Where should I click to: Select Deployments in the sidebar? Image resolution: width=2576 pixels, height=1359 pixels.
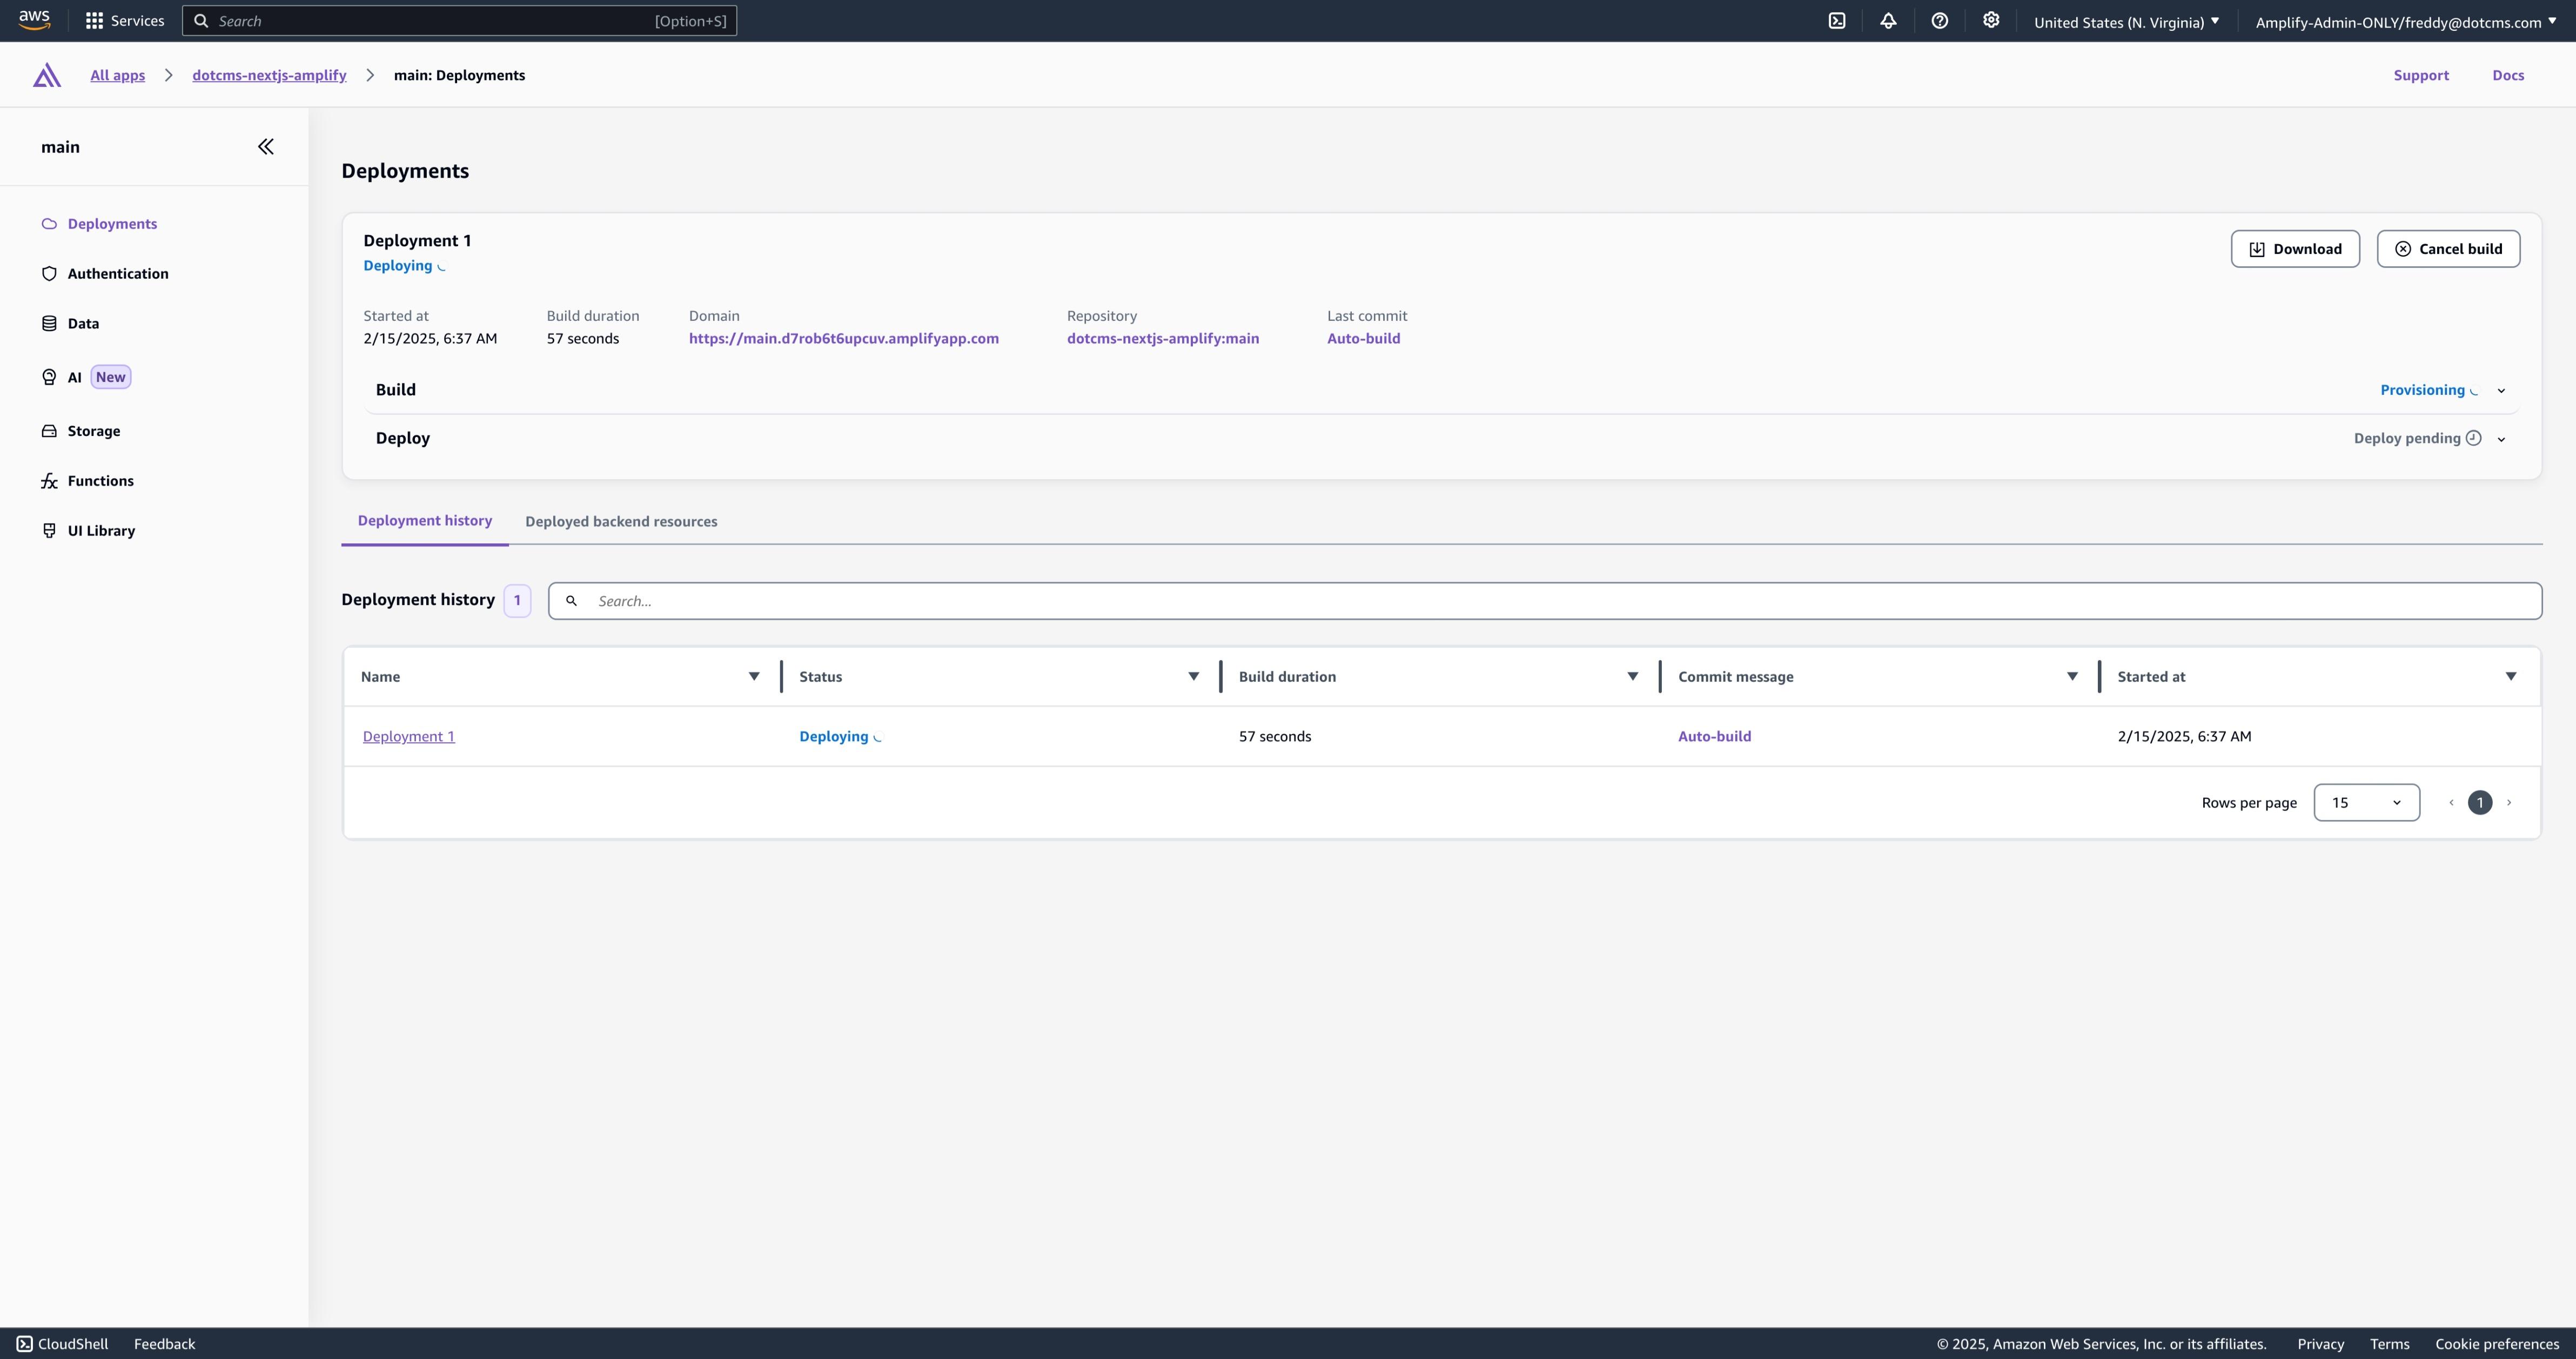coord(111,223)
